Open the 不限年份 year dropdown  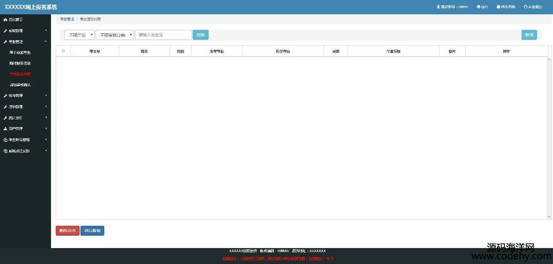[x=80, y=35]
